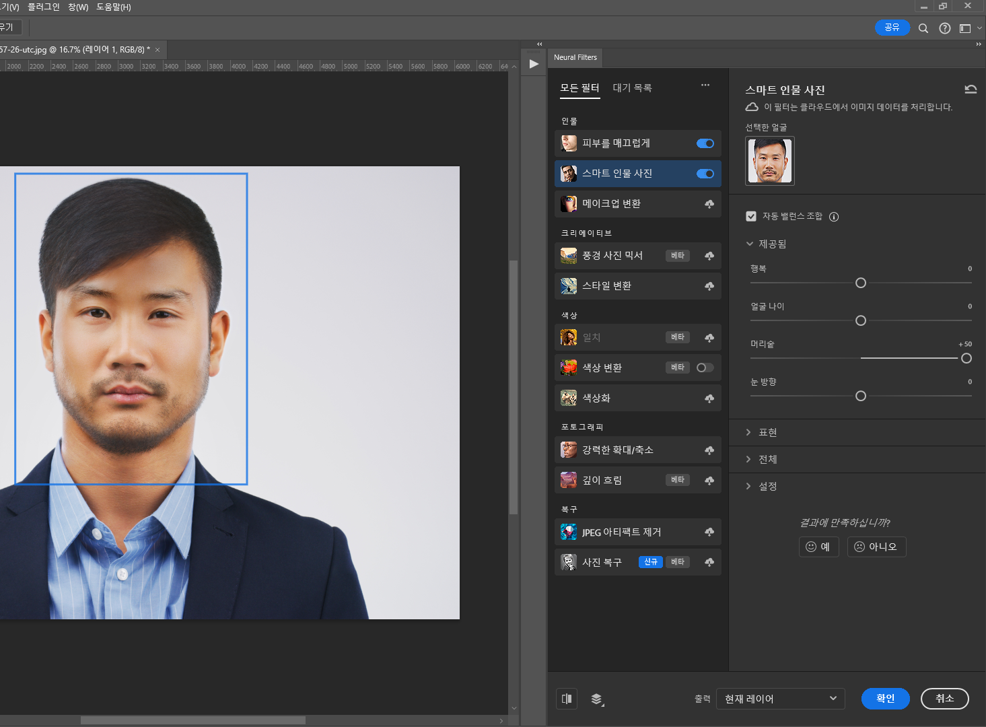Open the 도움말(H) menu
The image size is (986, 727).
pyautogui.click(x=114, y=7)
